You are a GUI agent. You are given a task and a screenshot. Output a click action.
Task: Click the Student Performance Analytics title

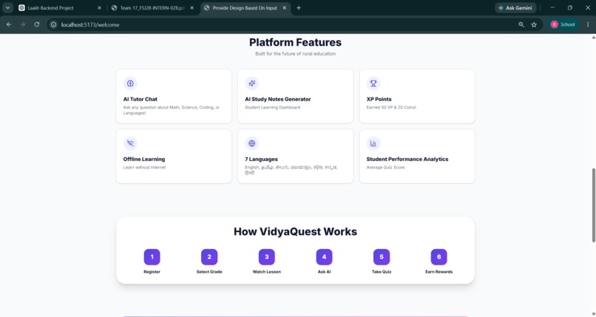coord(407,159)
